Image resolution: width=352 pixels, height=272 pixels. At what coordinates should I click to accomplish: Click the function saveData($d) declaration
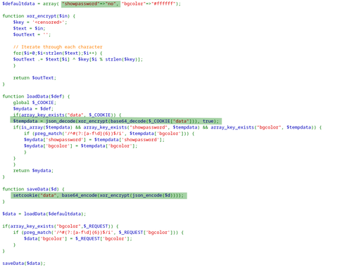[33, 189]
